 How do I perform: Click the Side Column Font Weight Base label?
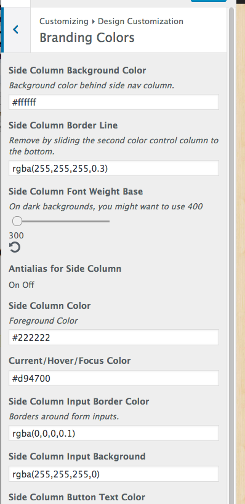(76, 191)
